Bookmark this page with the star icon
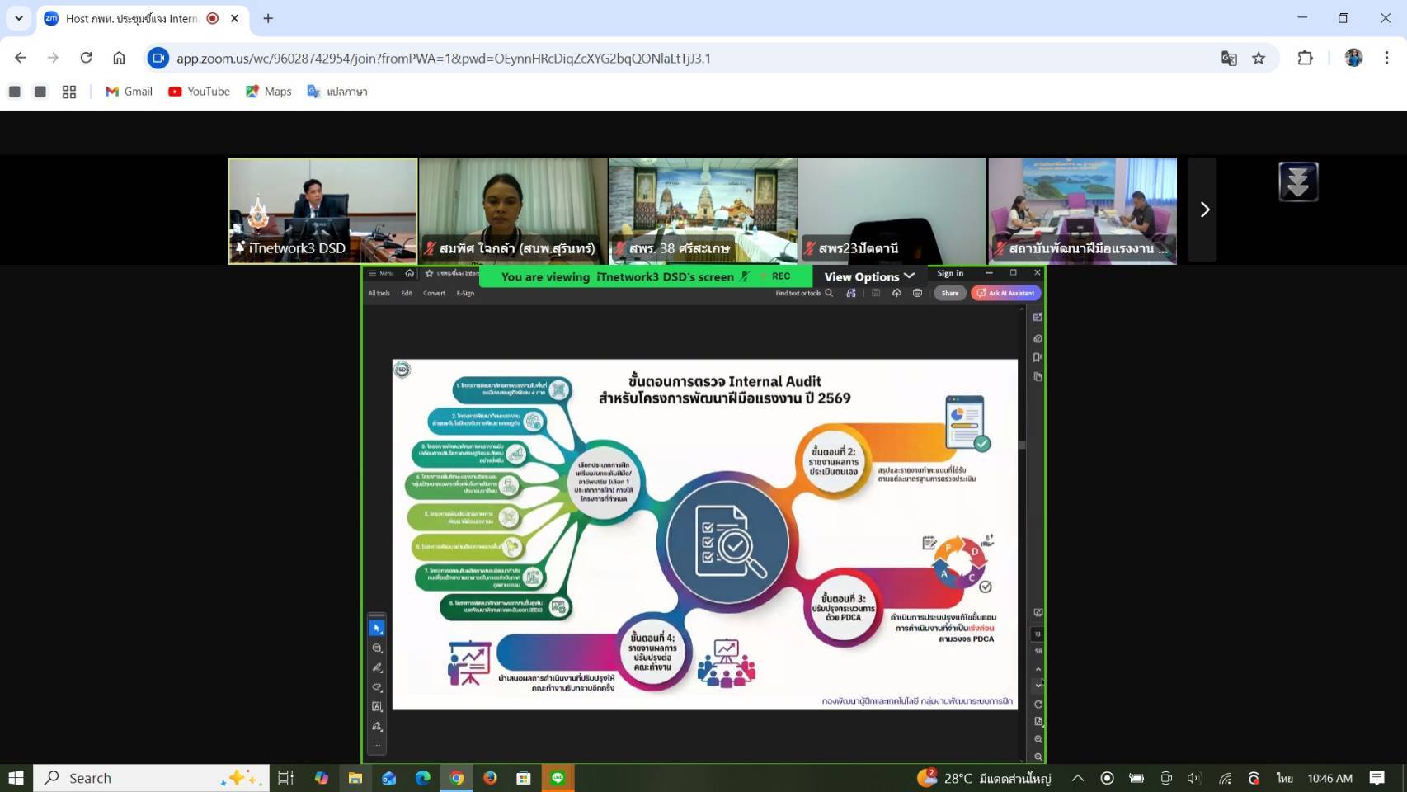The height and width of the screenshot is (792, 1407). [x=1259, y=58]
